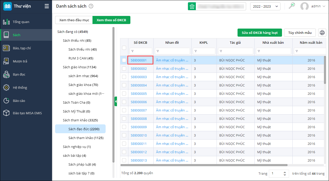
Task: Click the page number input field
Action: click(275, 174)
